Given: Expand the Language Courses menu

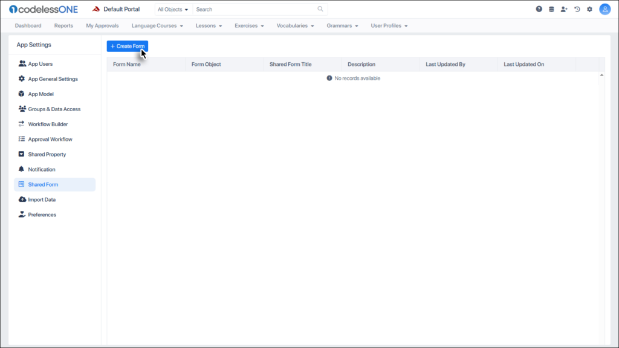Looking at the screenshot, I should point(157,25).
